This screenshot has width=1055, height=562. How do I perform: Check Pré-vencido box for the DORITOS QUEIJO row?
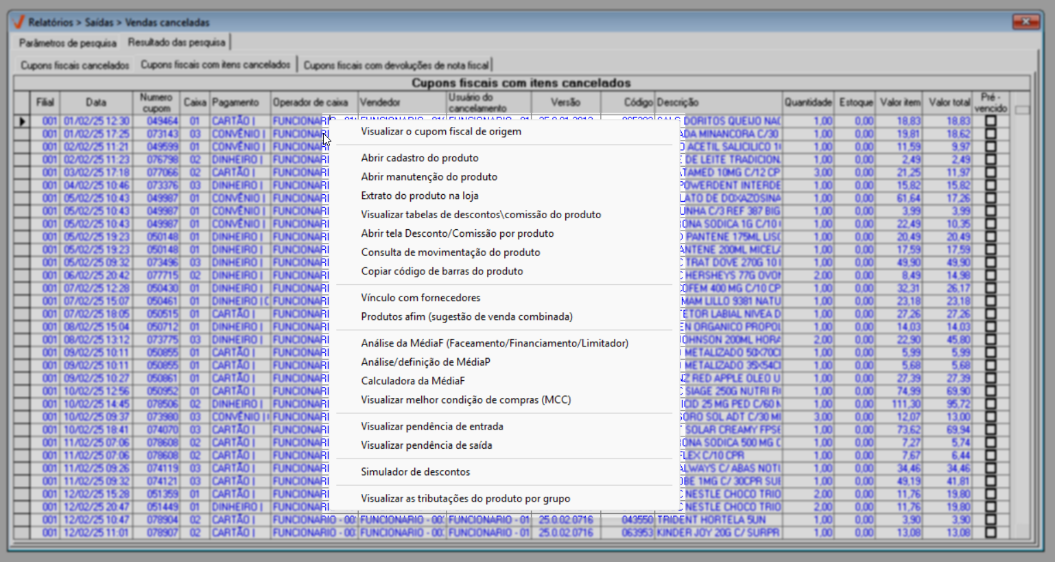(x=990, y=121)
